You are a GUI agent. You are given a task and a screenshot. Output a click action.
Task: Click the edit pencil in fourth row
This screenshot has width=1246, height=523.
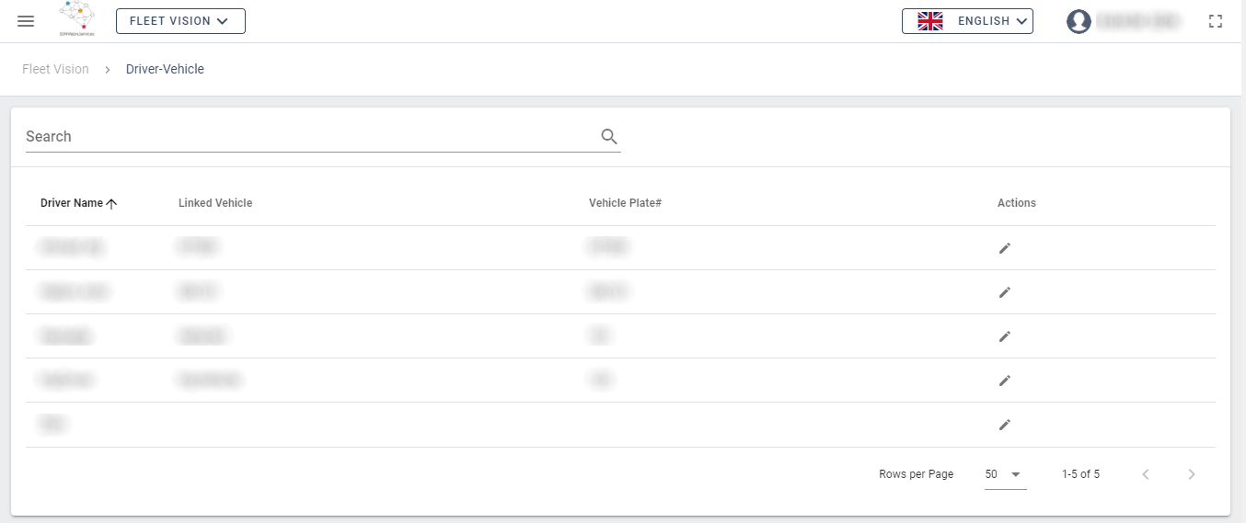point(1005,381)
